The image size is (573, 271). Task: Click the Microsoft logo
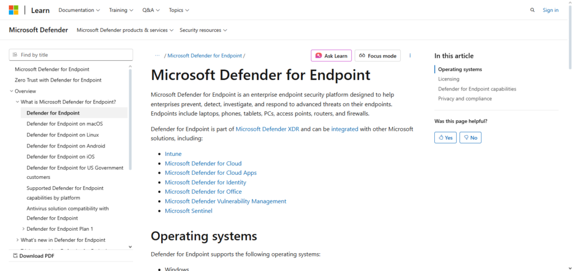point(13,10)
